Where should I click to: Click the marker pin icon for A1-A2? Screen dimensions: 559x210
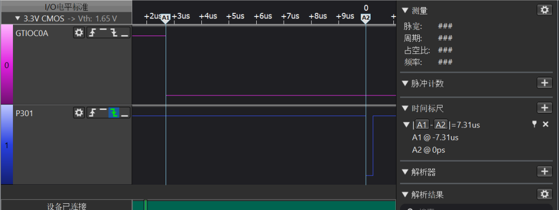tap(534, 124)
